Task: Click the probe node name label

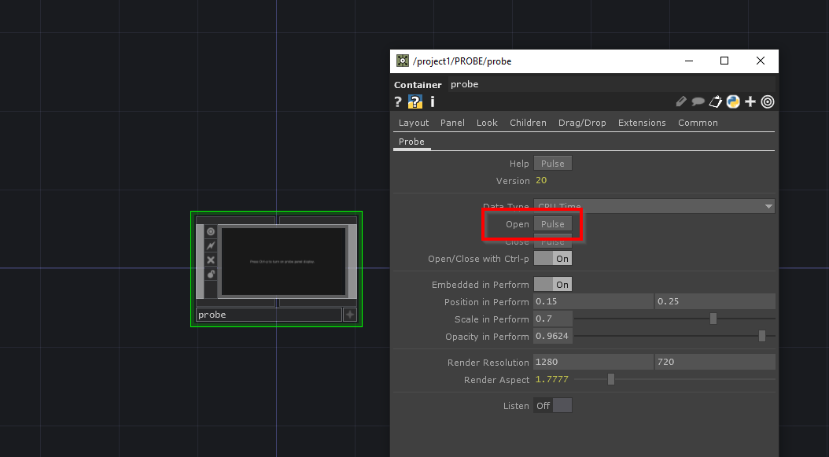Action: coord(268,315)
